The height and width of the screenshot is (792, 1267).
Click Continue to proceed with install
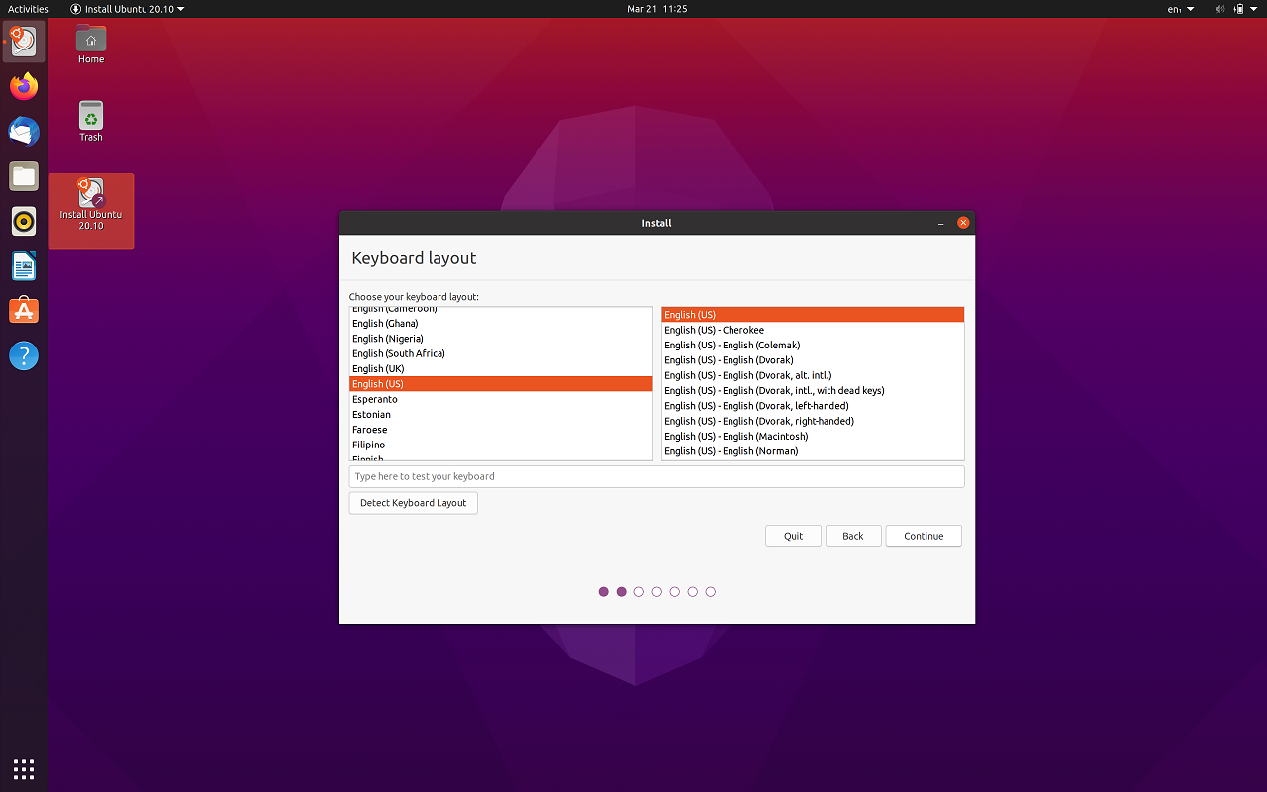(x=924, y=536)
